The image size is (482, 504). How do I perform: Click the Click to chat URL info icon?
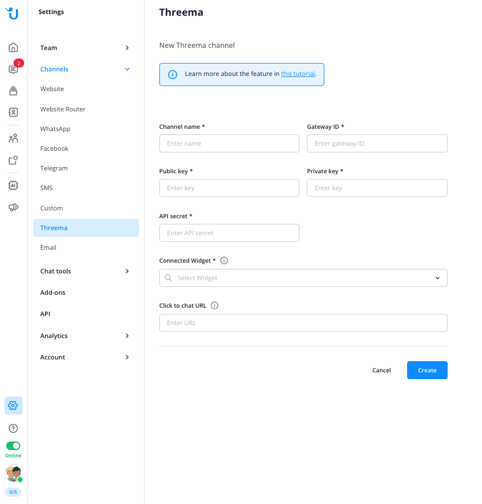click(x=215, y=305)
